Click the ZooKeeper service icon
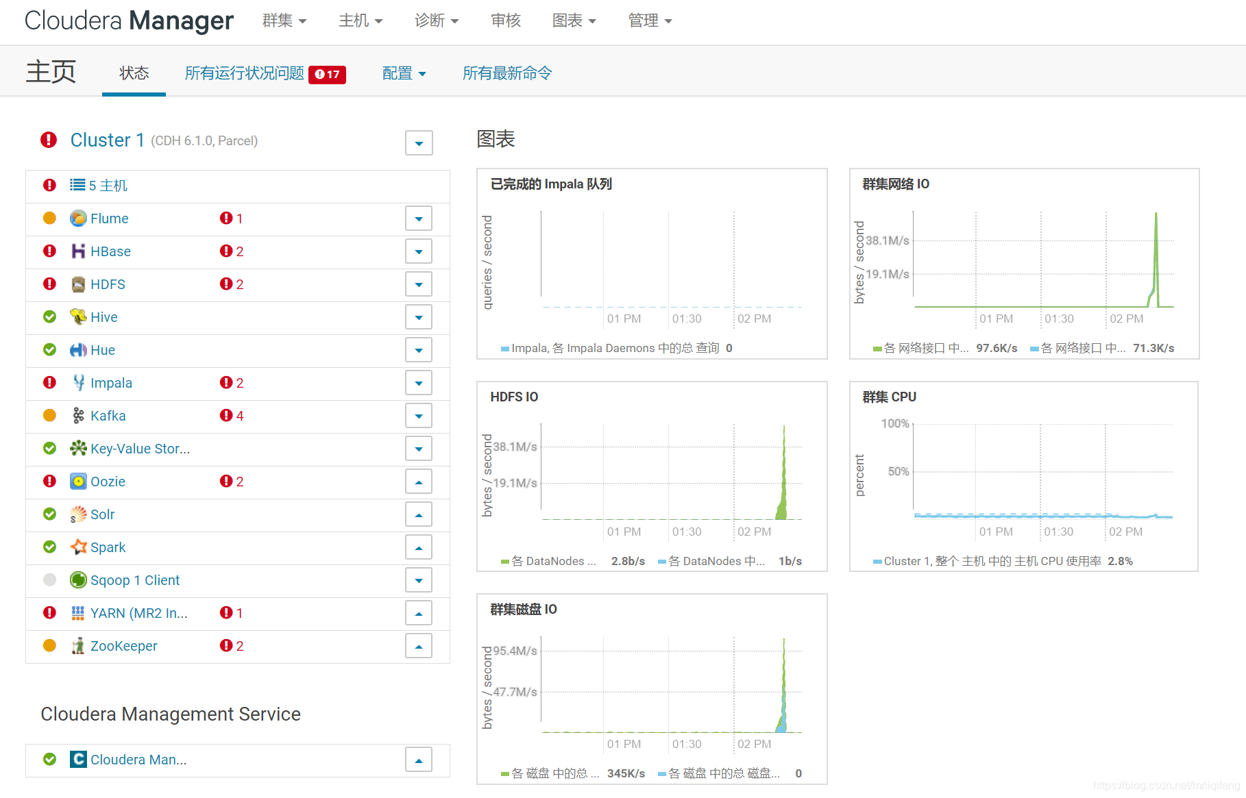The height and width of the screenshot is (798, 1246). pos(78,646)
